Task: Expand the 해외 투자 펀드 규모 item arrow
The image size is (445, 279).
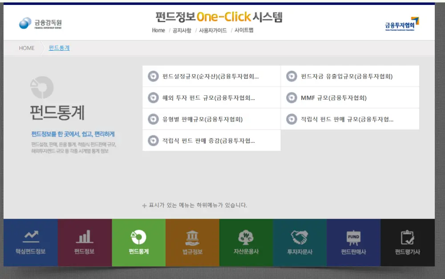Action: [153, 97]
